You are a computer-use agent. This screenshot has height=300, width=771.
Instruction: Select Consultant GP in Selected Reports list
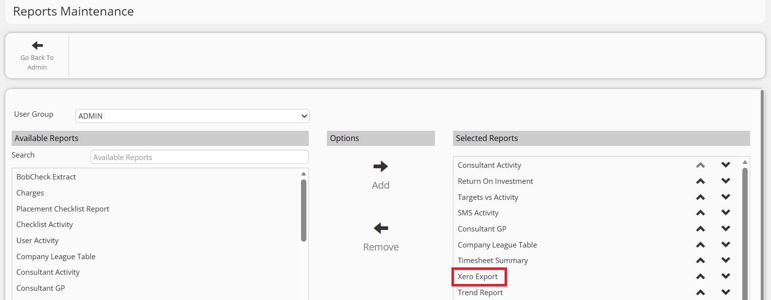tap(482, 229)
